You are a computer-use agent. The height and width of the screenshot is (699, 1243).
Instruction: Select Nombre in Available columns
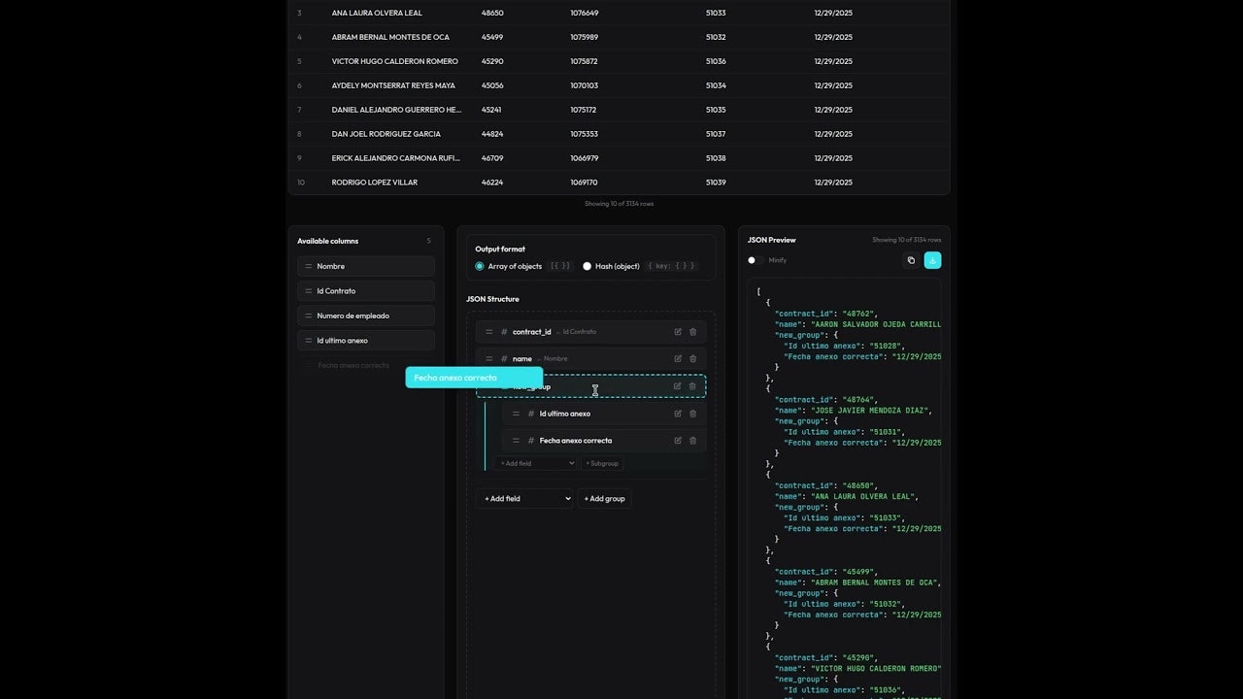coord(365,265)
